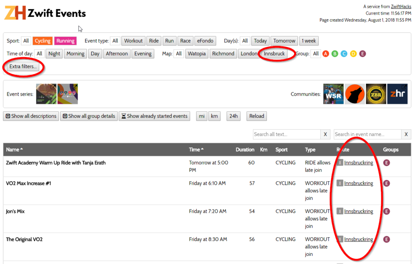The height and width of the screenshot is (264, 414).
Task: Filter time of day to Evening
Action: pos(143,54)
